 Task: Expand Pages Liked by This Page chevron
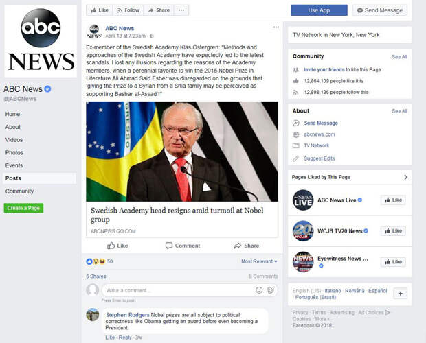[x=405, y=177]
